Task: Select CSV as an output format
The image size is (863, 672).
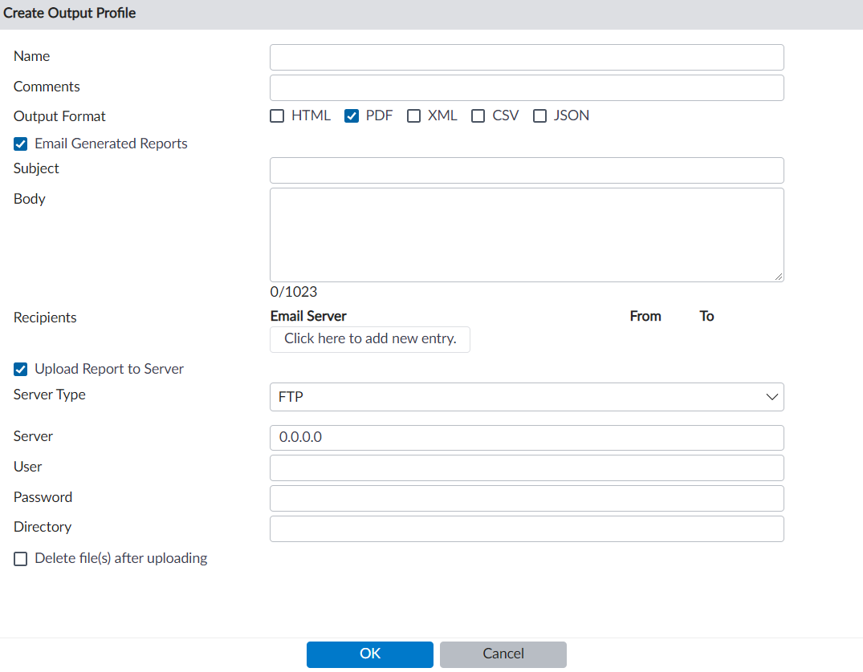Action: point(478,116)
